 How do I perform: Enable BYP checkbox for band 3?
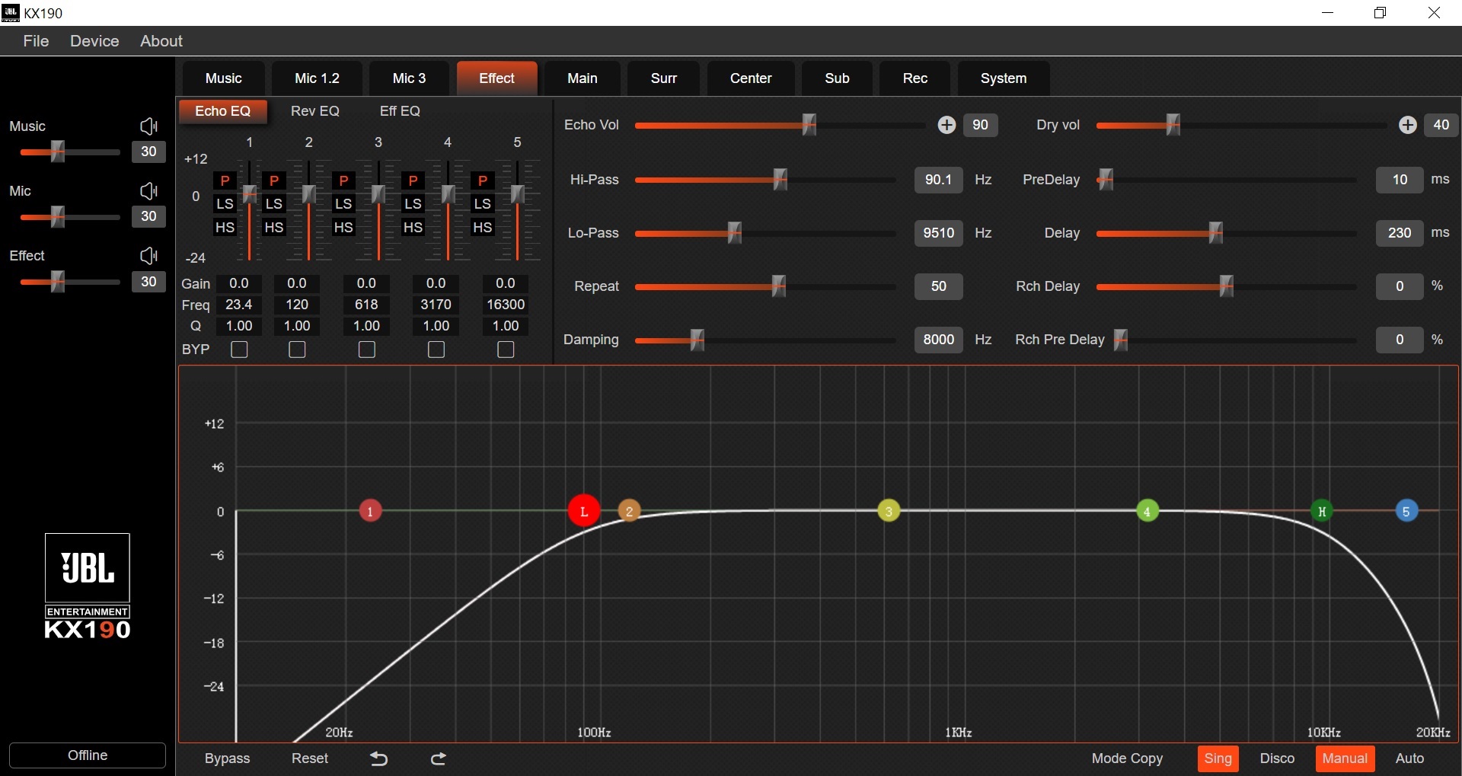(367, 350)
